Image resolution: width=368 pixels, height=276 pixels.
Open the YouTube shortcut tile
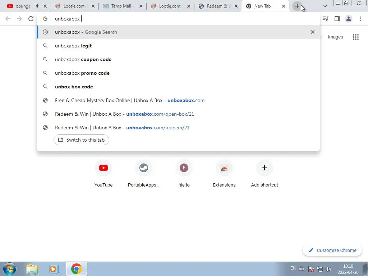[x=103, y=174]
